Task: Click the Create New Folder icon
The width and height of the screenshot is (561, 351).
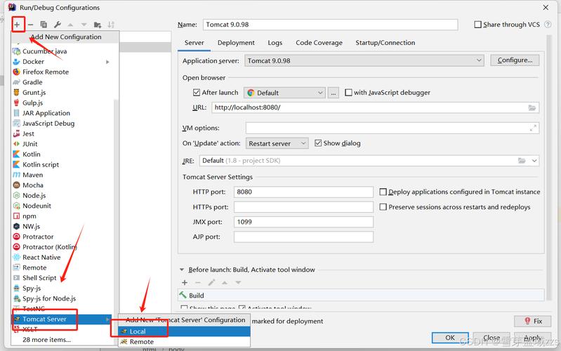Action: [98, 25]
